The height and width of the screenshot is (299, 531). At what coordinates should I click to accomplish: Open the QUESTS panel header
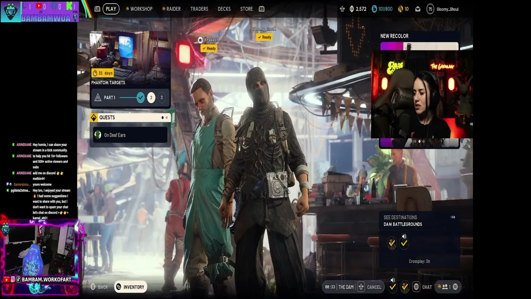(x=130, y=118)
